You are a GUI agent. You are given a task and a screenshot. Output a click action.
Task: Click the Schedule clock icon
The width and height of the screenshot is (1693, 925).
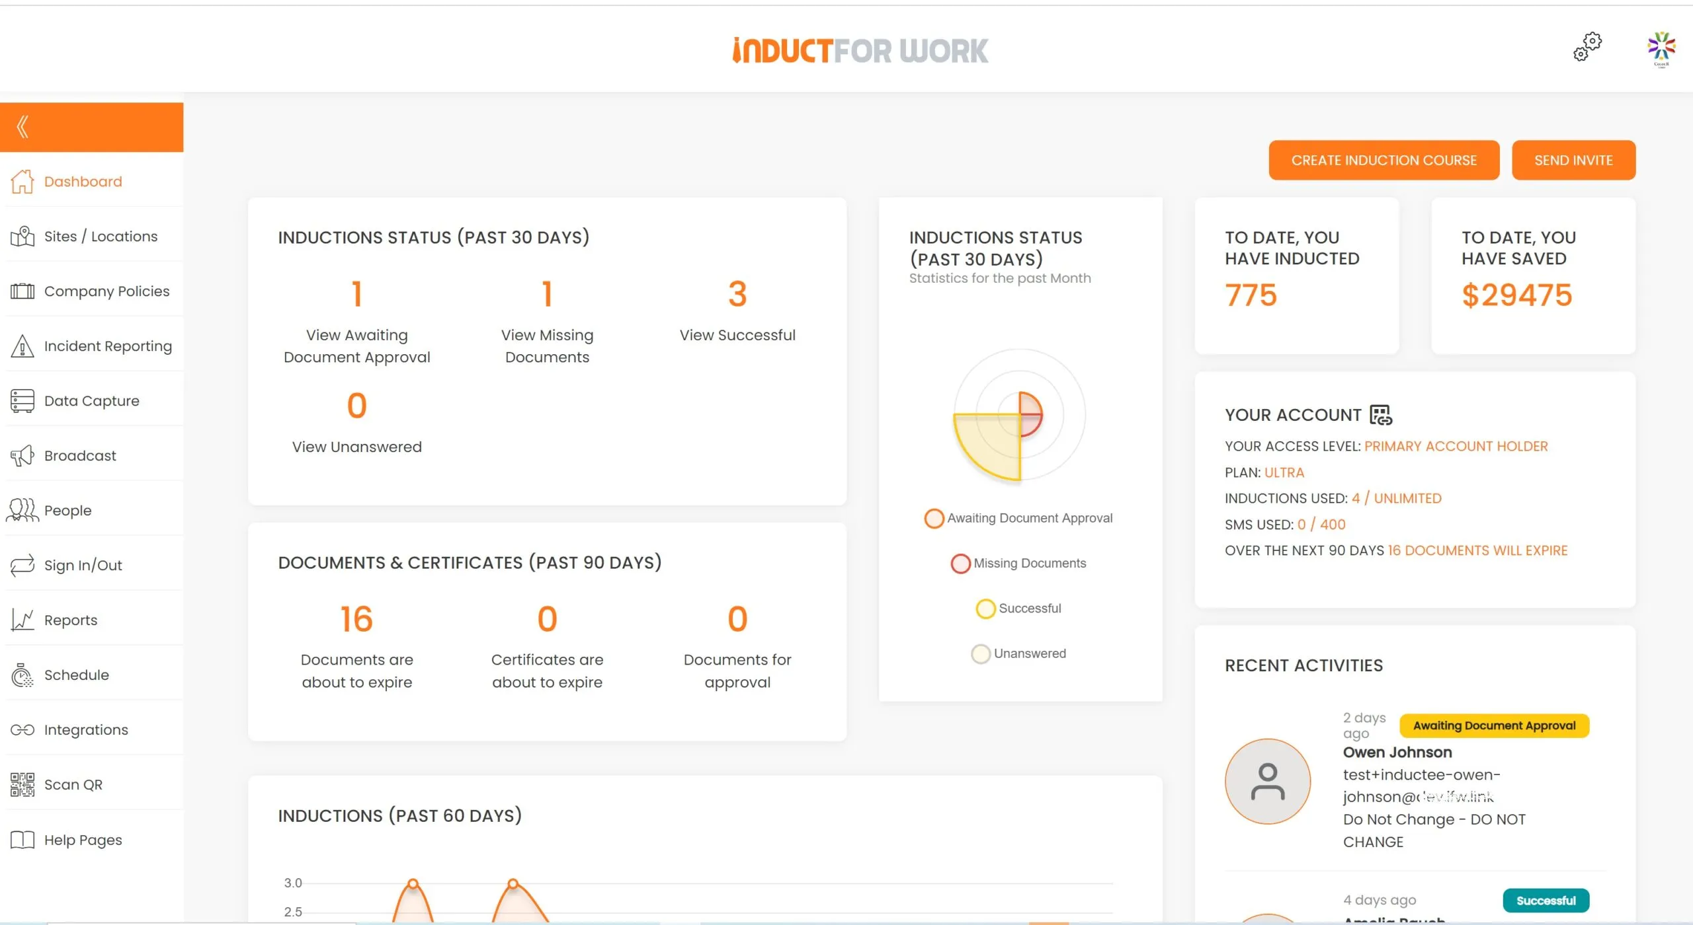[22, 675]
